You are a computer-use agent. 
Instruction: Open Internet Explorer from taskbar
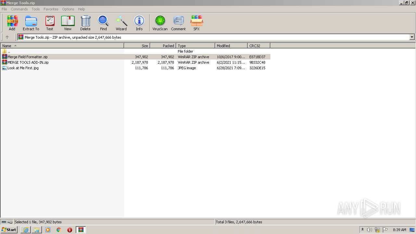point(26,230)
